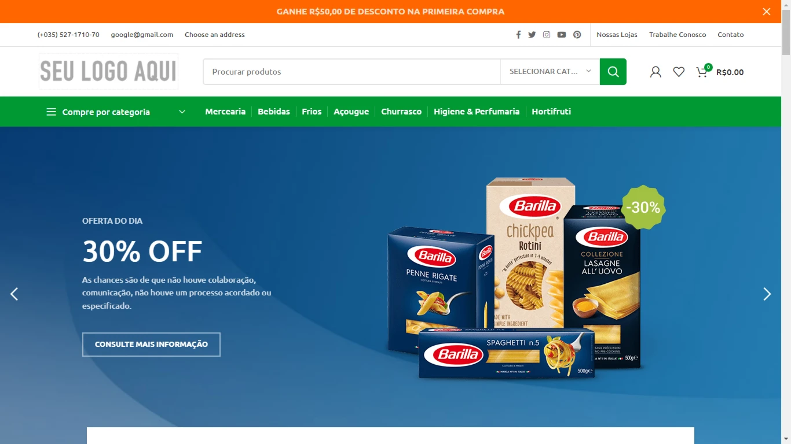Screen dimensions: 791x444
Task: Open the YouTube social icon
Action: point(562,35)
